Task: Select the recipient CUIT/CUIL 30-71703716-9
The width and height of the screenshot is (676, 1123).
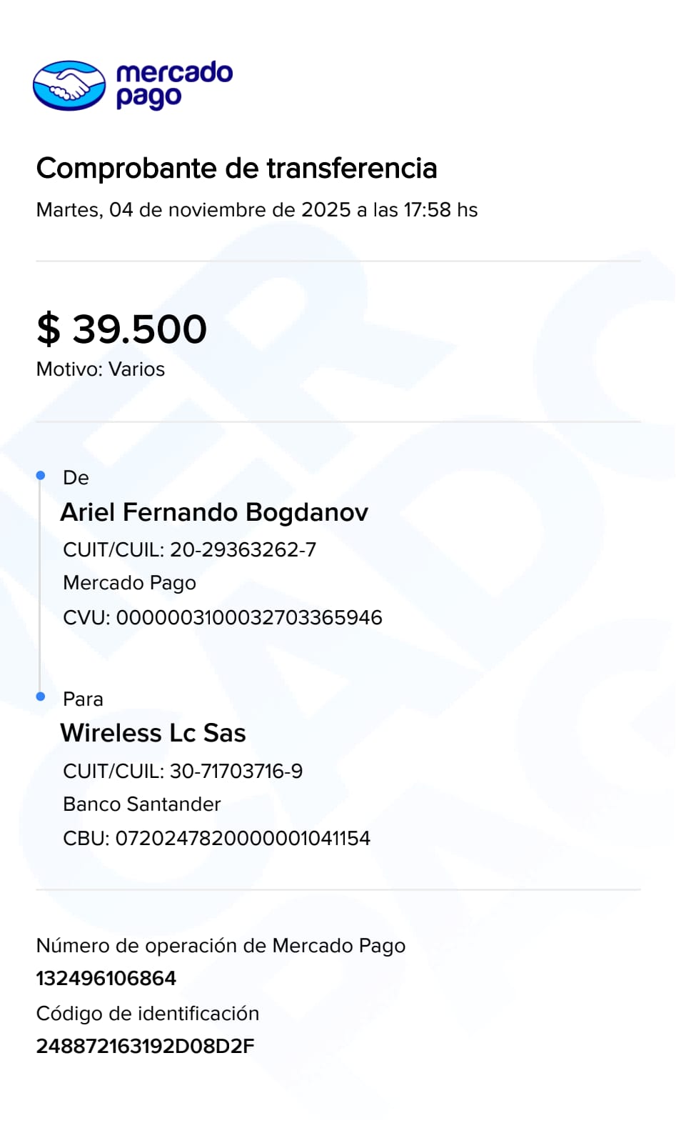Action: (x=183, y=772)
